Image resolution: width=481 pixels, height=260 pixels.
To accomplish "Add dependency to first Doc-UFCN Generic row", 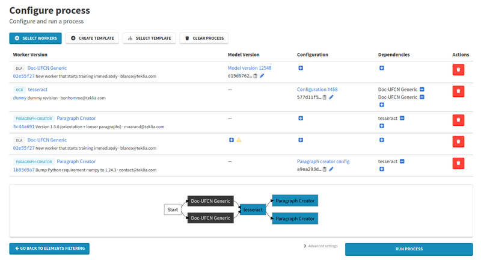I will 382,68.
